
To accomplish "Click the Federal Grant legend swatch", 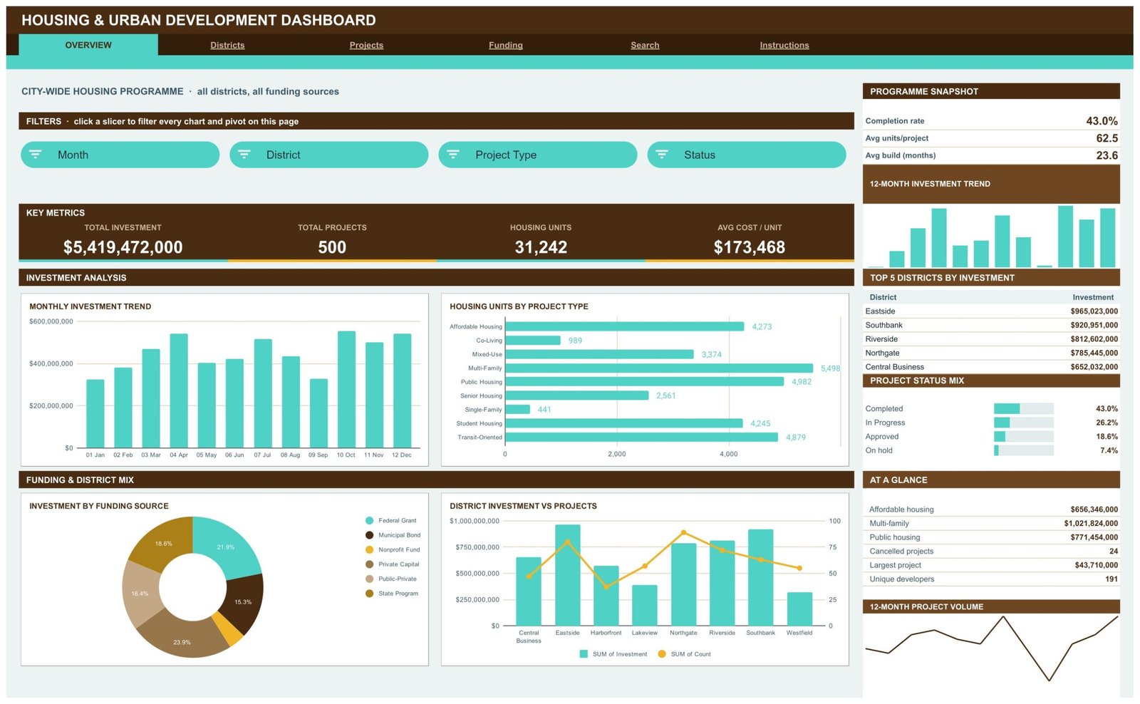I will tap(369, 520).
